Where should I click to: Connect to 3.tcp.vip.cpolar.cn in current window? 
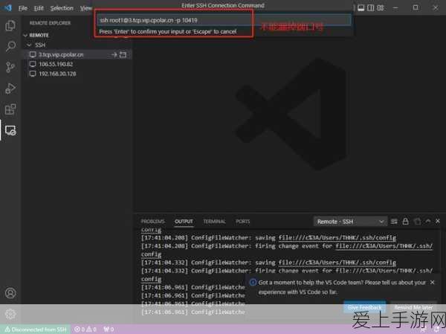coord(114,54)
